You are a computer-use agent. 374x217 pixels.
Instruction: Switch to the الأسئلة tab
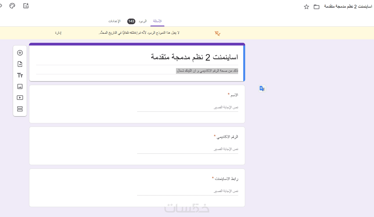point(157,21)
